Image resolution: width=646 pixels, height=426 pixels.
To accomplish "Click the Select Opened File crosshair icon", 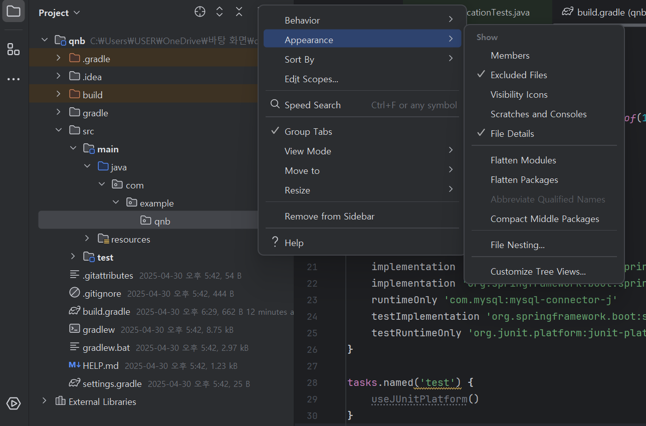I will click(x=200, y=12).
